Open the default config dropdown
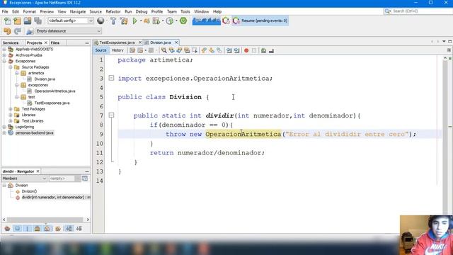This screenshot has height=255, width=453. (71, 21)
